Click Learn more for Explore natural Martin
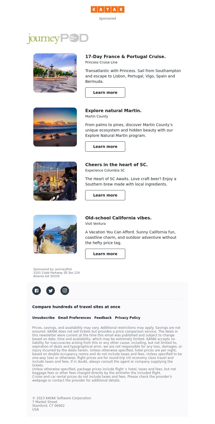The width and height of the screenshot is (215, 424). pos(105,147)
